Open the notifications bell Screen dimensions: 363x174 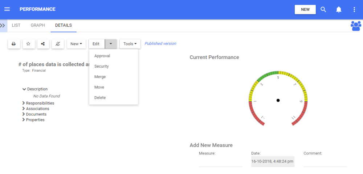[x=339, y=9]
